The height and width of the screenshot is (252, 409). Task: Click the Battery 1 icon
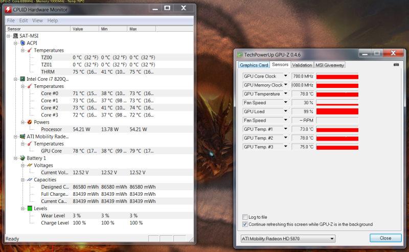(x=22, y=158)
